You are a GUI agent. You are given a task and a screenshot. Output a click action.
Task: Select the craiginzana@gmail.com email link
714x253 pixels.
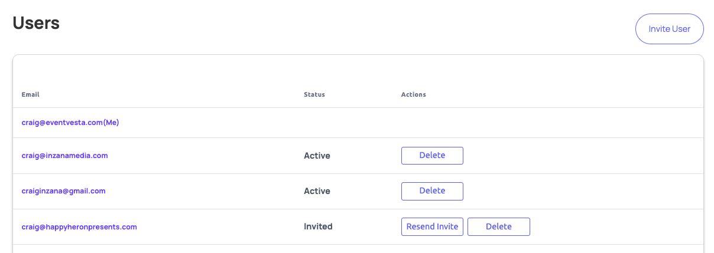(63, 191)
